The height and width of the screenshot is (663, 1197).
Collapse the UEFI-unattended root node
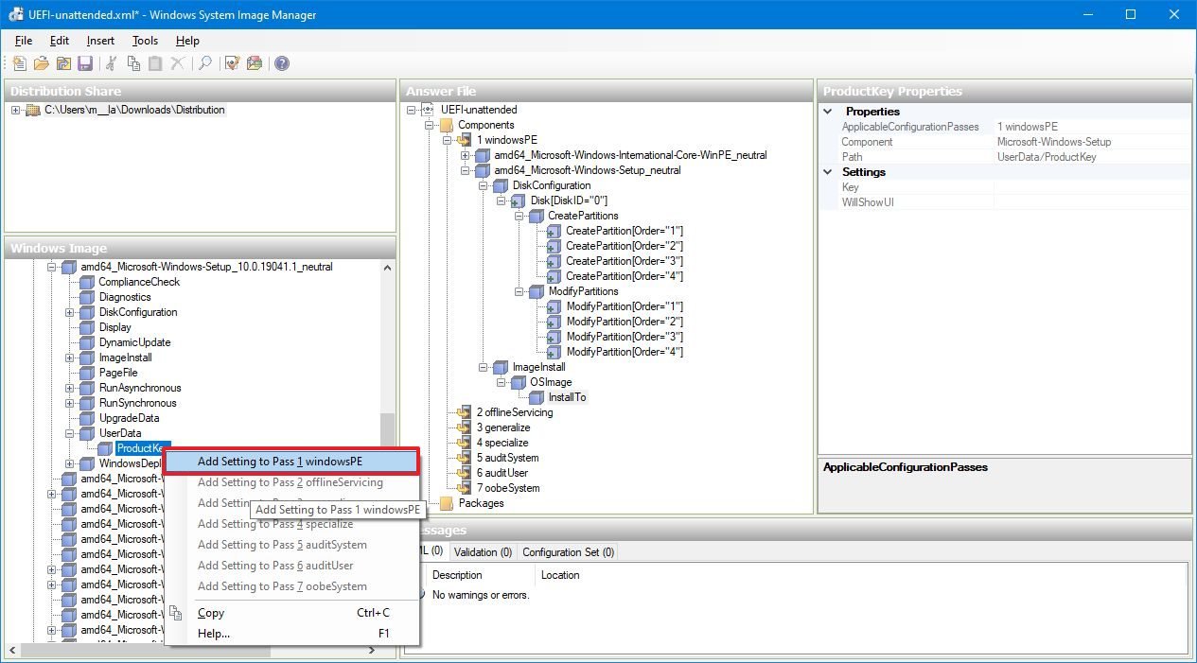tap(412, 110)
